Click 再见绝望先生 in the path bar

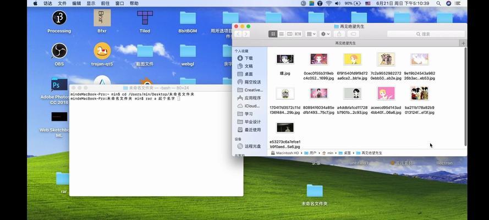pos(369,153)
